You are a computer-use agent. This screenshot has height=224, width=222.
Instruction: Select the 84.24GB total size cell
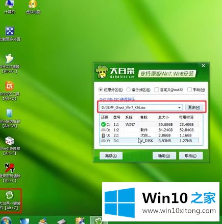tap(165, 130)
